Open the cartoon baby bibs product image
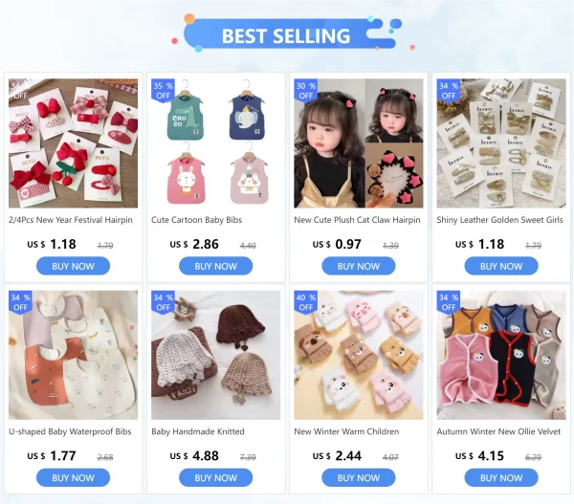 tap(216, 143)
